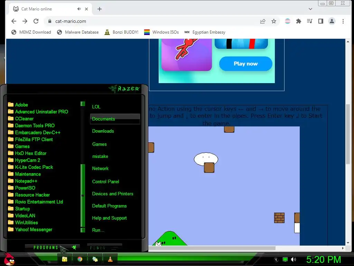354x266 pixels.
Task: Open the Windows ISOs bookmark
Action: pos(161,32)
